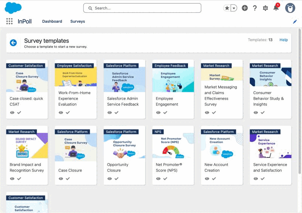Select Opportunity Closure template via checkmark
The height and width of the screenshot is (213, 302).
(x=117, y=179)
